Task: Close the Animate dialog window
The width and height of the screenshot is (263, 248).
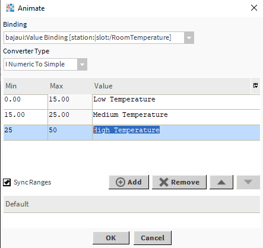Action: click(254, 8)
